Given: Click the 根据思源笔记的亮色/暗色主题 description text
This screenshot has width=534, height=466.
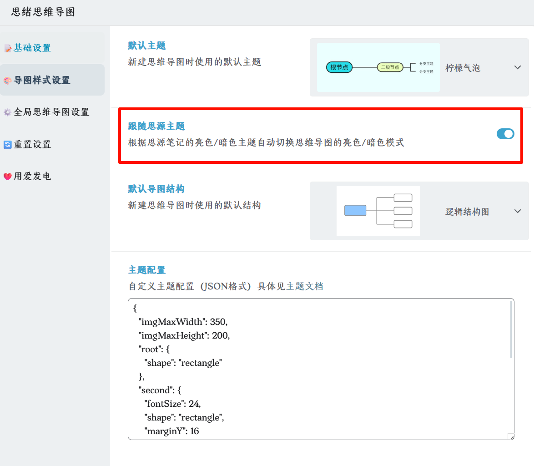Looking at the screenshot, I should click(266, 142).
